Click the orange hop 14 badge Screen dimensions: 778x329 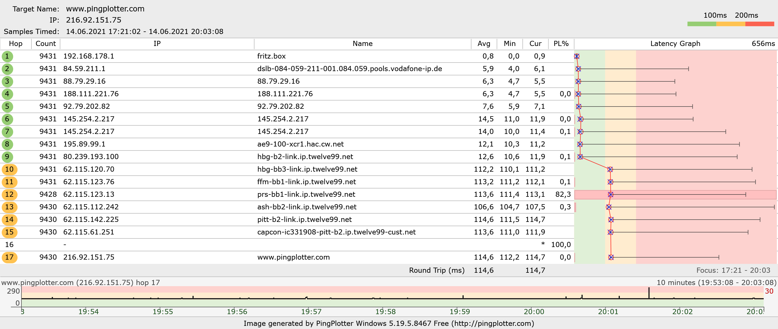[x=9, y=220]
